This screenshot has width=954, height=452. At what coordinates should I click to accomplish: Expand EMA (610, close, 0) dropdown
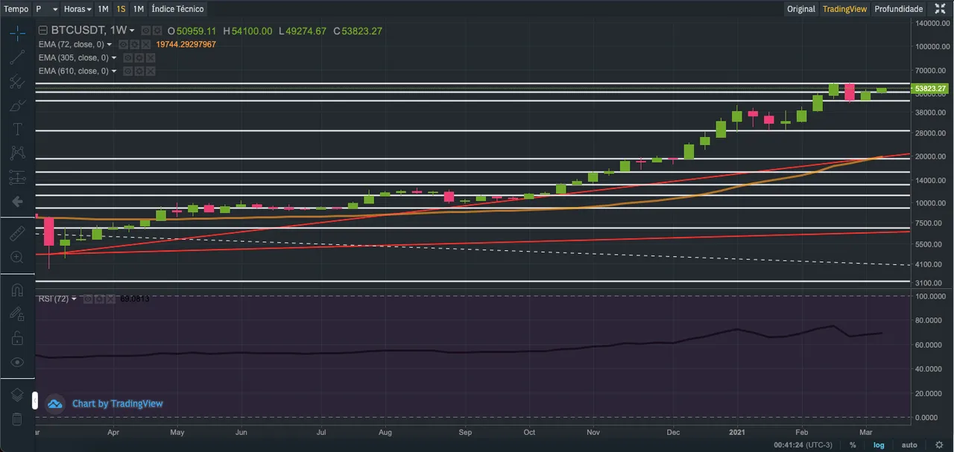[x=114, y=71]
